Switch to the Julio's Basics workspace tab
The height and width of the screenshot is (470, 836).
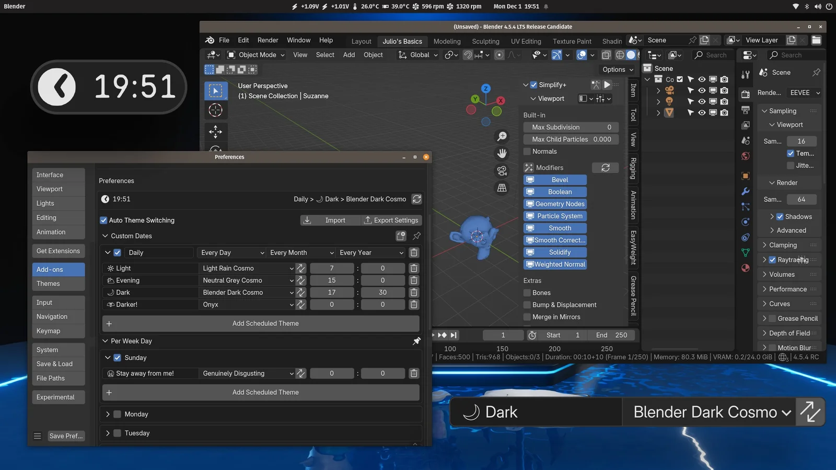(402, 41)
